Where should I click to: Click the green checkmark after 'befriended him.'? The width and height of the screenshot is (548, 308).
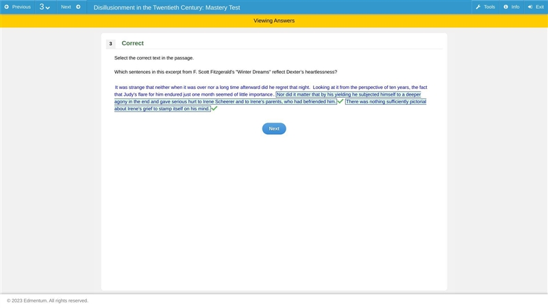(x=340, y=101)
